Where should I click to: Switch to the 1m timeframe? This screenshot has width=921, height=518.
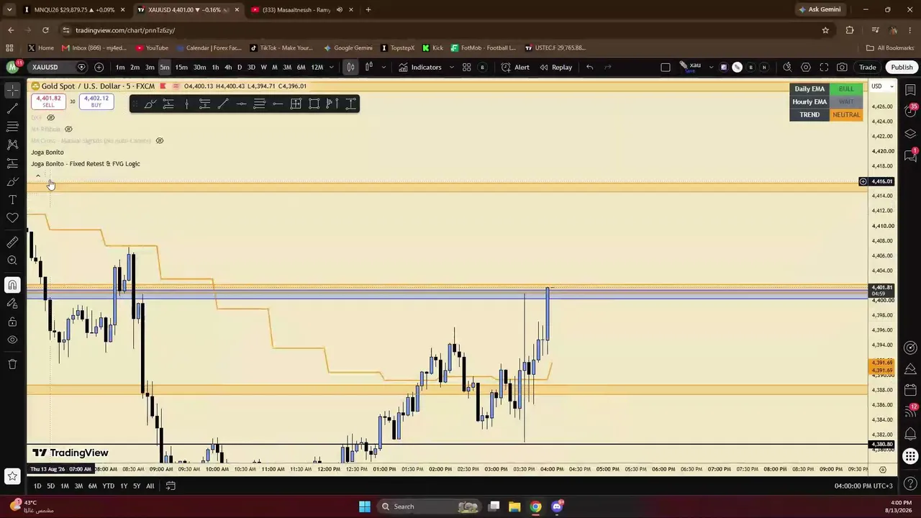point(120,67)
